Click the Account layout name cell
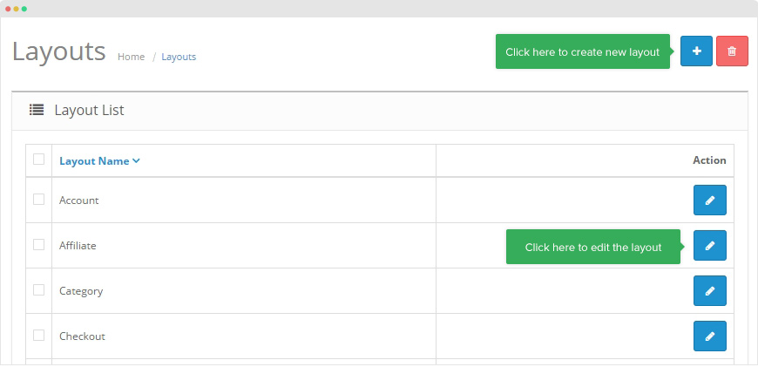 point(79,200)
